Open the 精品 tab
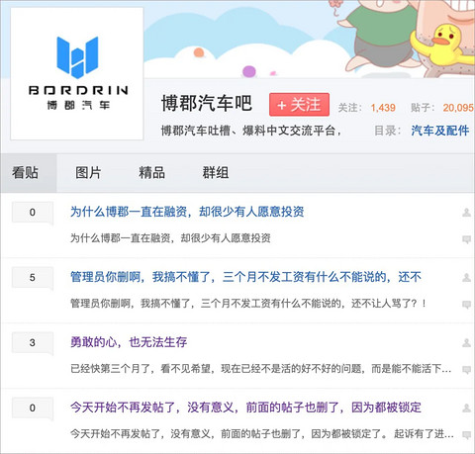This screenshot has height=454, width=475. (151, 173)
